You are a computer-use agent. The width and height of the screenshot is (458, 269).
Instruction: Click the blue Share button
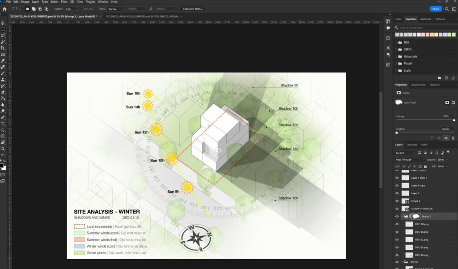coord(435,9)
